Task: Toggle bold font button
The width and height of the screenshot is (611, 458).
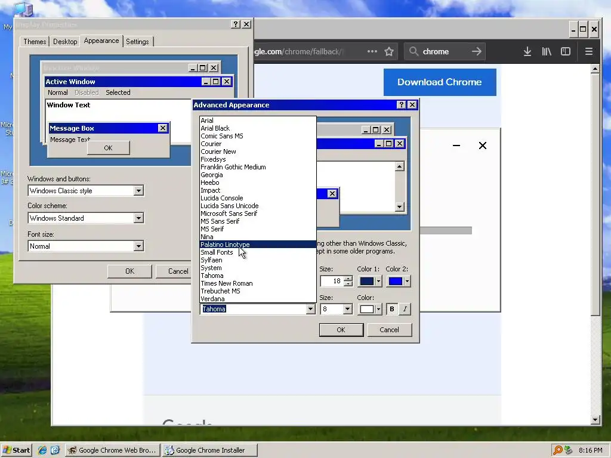Action: pyautogui.click(x=392, y=309)
